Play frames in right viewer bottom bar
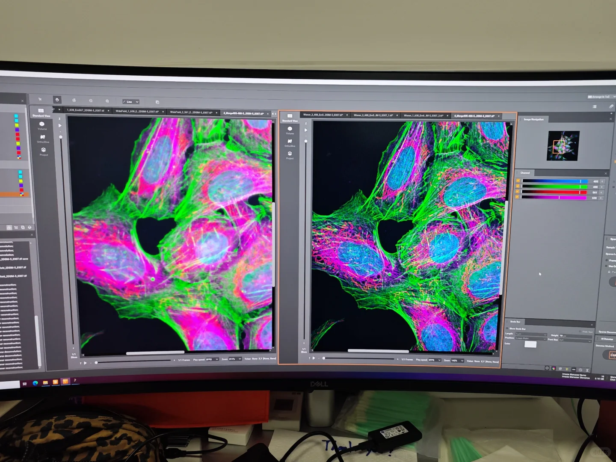 click(314, 358)
